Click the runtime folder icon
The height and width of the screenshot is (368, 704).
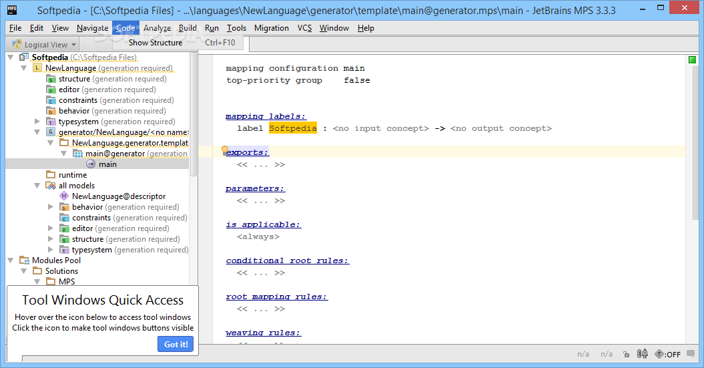(x=51, y=175)
